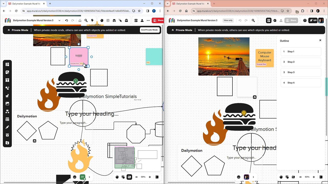Click the private mode incognito icon in toolbar

114,20
